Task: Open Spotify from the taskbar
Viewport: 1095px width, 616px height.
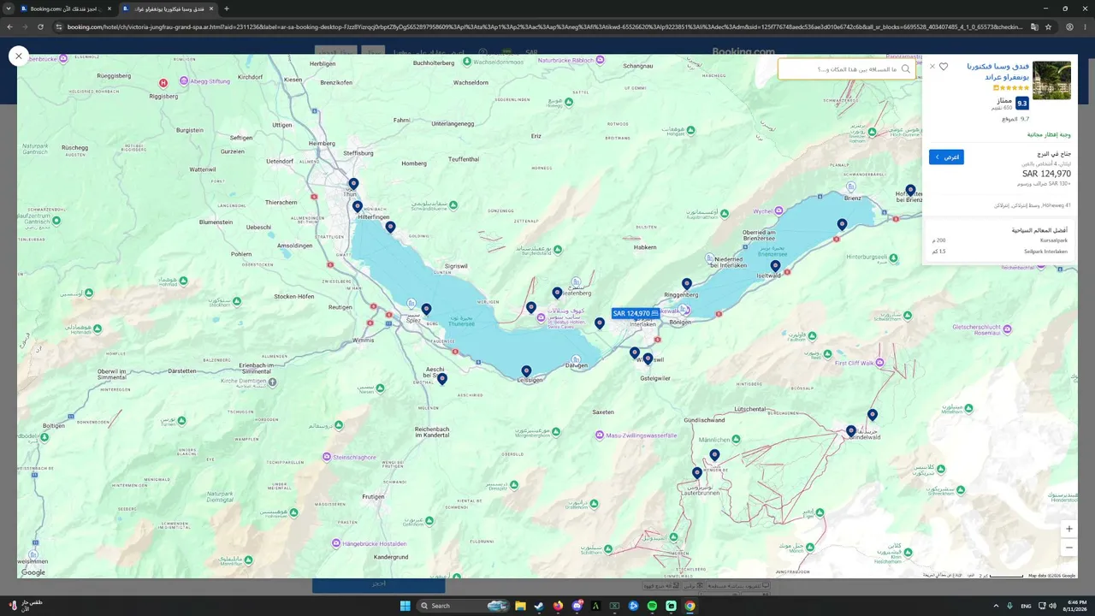Action: 652,606
